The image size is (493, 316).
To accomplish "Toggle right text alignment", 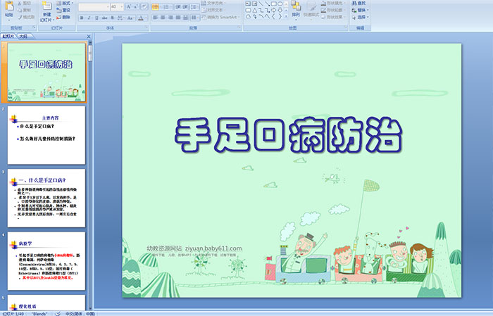I will (170, 18).
